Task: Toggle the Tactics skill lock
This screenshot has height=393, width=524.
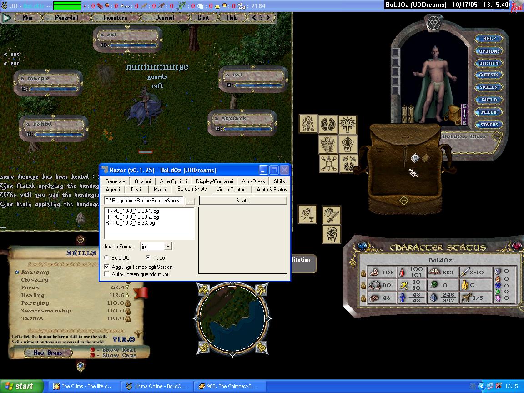Action: [x=128, y=319]
